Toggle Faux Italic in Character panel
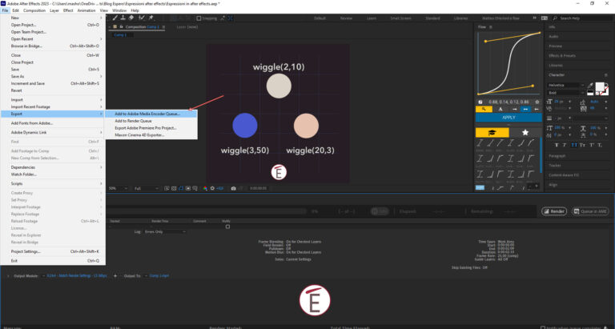Image resolution: width=615 pixels, height=329 pixels. pyautogui.click(x=565, y=145)
